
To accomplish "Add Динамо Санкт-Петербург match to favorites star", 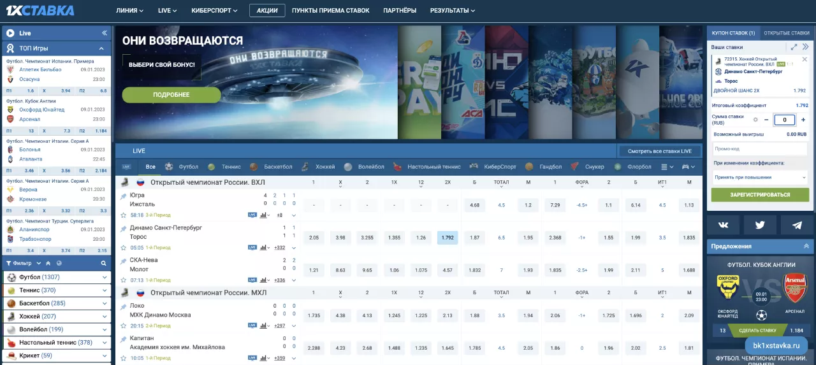I will 124,247.
